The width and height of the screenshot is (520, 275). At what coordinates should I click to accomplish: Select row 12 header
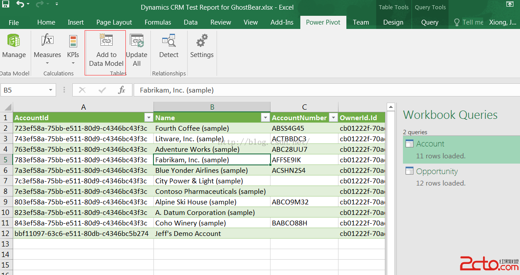click(6, 233)
